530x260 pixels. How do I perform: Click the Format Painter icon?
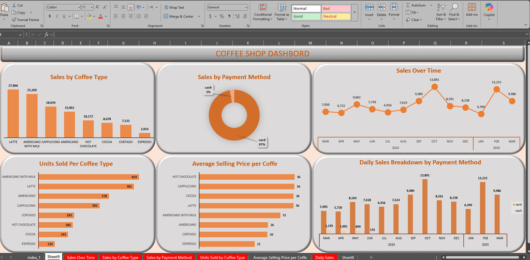pos(13,20)
